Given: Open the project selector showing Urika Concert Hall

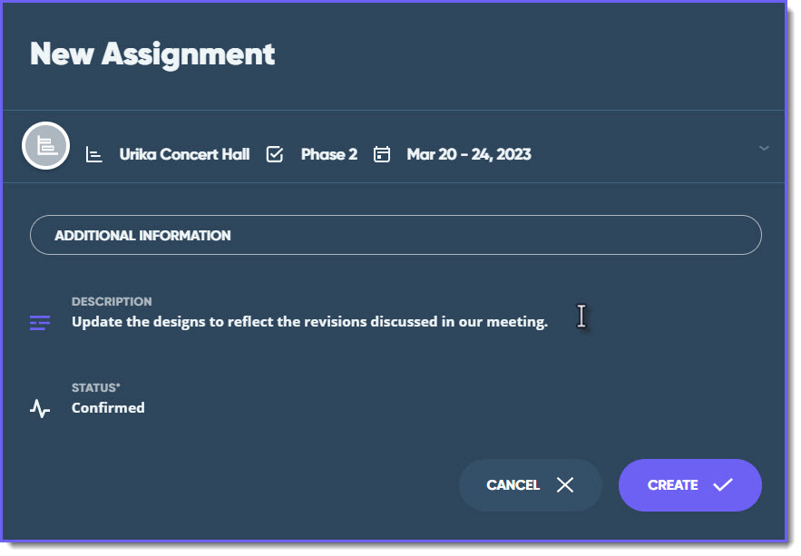Looking at the screenshot, I should tap(184, 154).
